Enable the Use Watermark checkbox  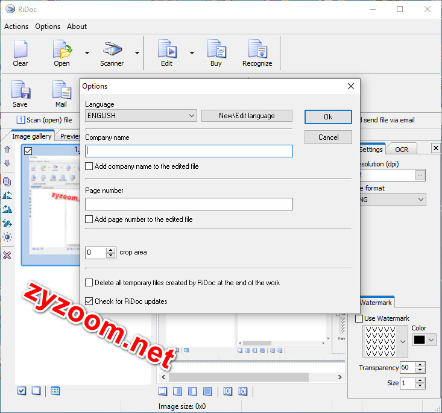359,318
